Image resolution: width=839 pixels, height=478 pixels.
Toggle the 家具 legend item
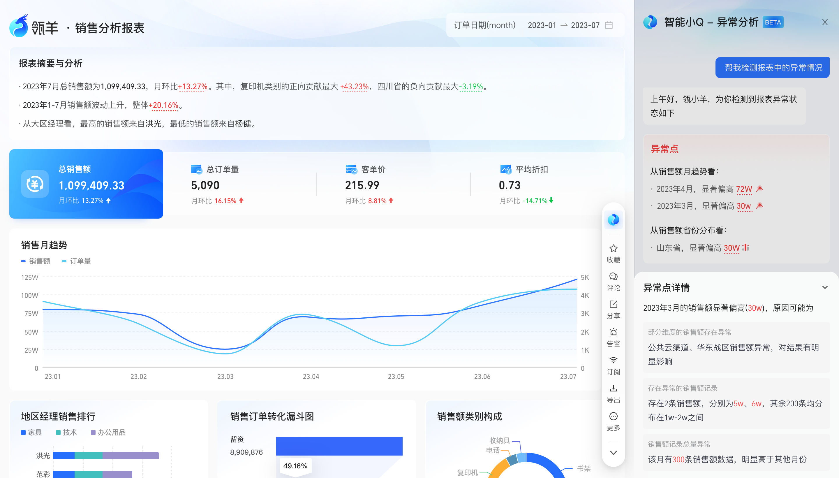(x=31, y=432)
